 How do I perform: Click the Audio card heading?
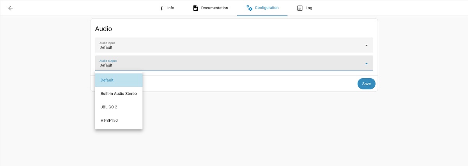tap(104, 29)
